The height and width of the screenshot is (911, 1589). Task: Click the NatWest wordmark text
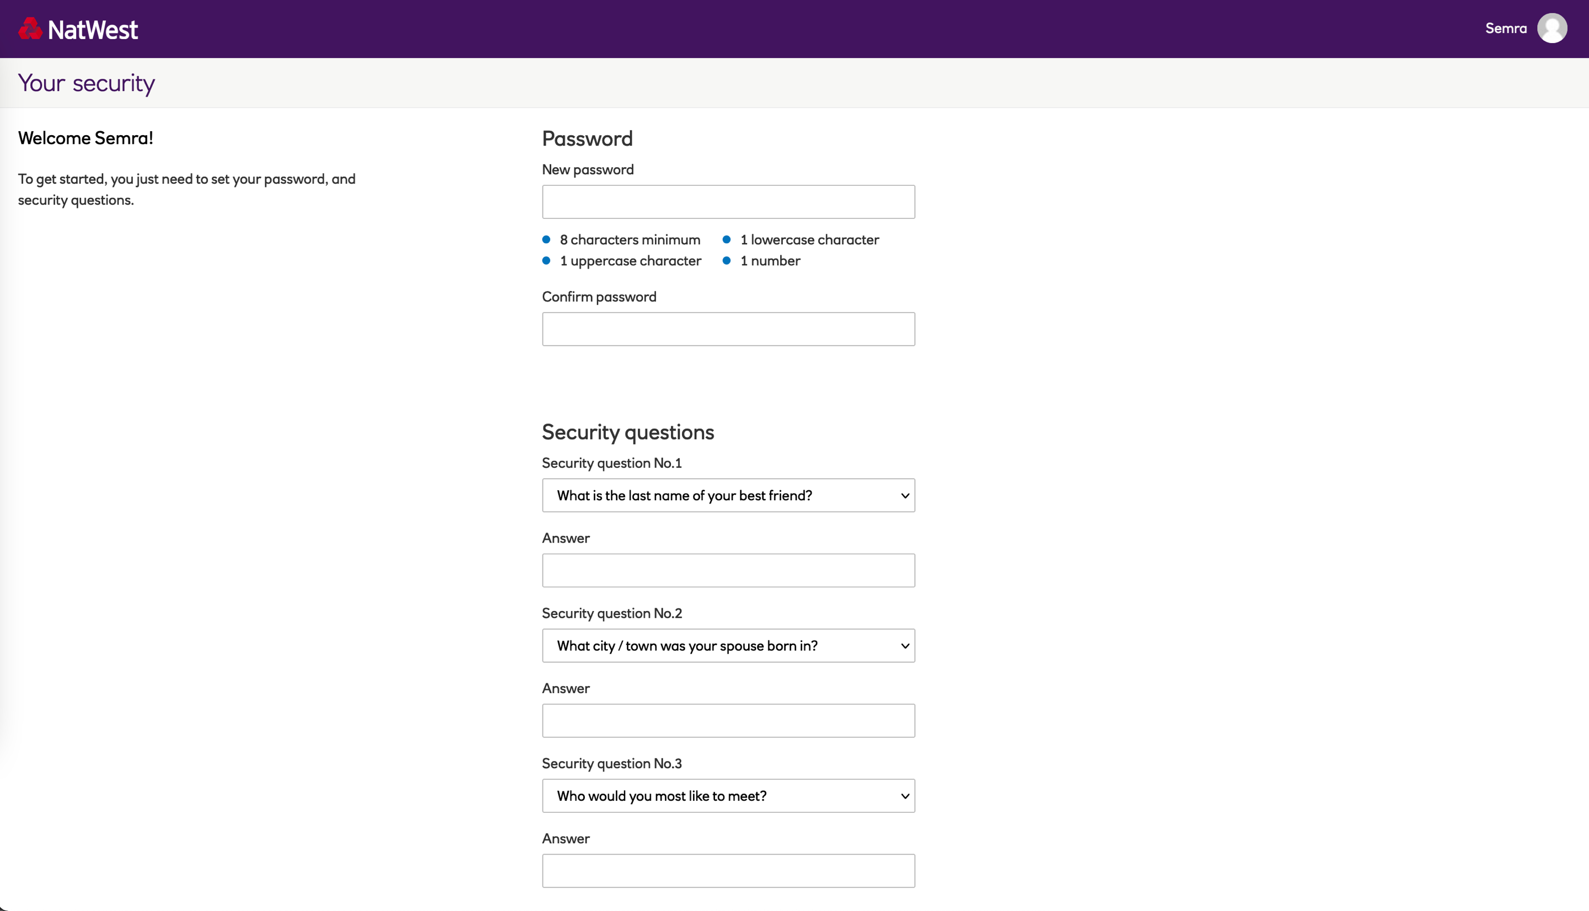tap(93, 30)
